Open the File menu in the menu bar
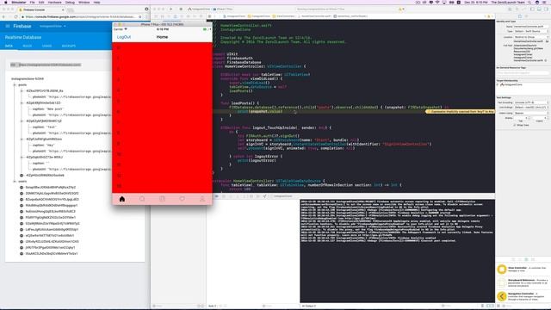This screenshot has height=310, width=551. click(32, 2)
